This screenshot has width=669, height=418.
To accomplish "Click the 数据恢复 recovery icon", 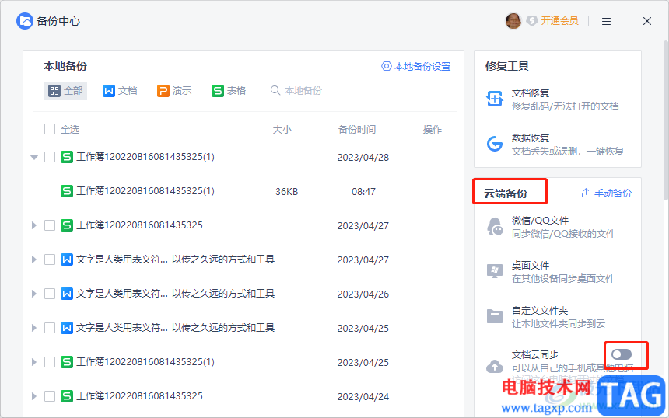I will (x=495, y=144).
